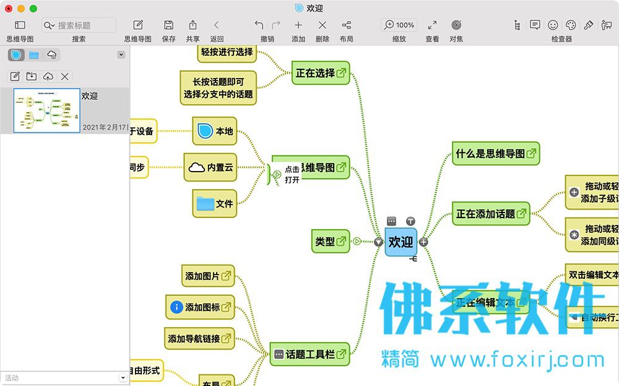The height and width of the screenshot is (386, 619).
Task: Open the color palette inspector
Action: point(571,25)
